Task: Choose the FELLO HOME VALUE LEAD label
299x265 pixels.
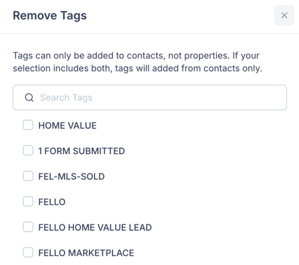Action: tap(95, 227)
